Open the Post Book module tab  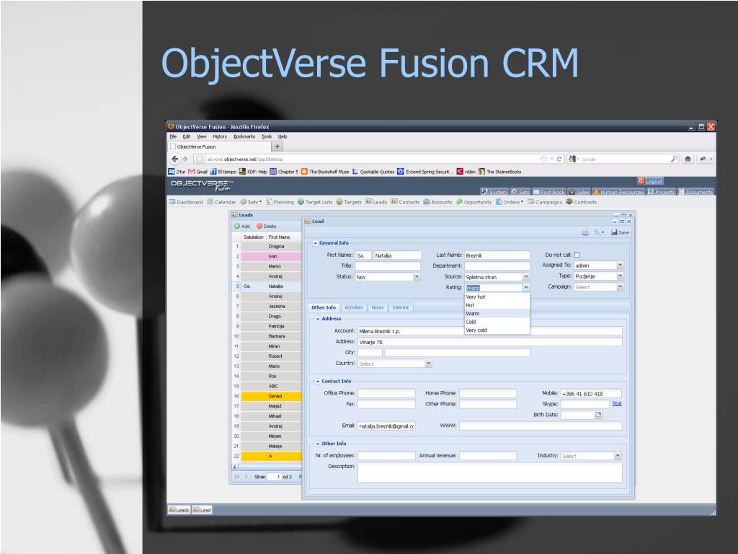point(548,192)
